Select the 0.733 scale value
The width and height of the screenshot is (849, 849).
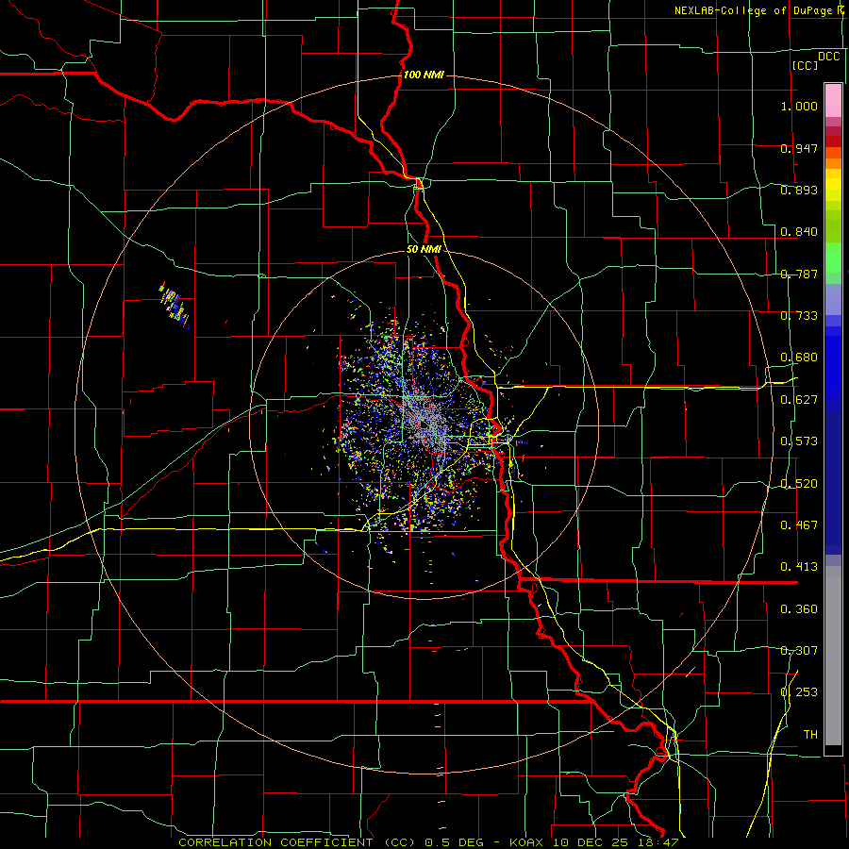point(799,316)
